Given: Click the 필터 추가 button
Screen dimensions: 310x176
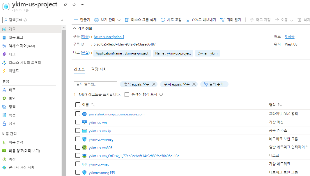Looking at the screenshot, I should point(214,84).
